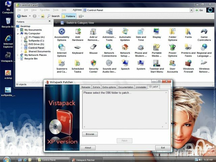
Task: Select DVD Drive (D:) in folder tree
Action: (36, 44)
